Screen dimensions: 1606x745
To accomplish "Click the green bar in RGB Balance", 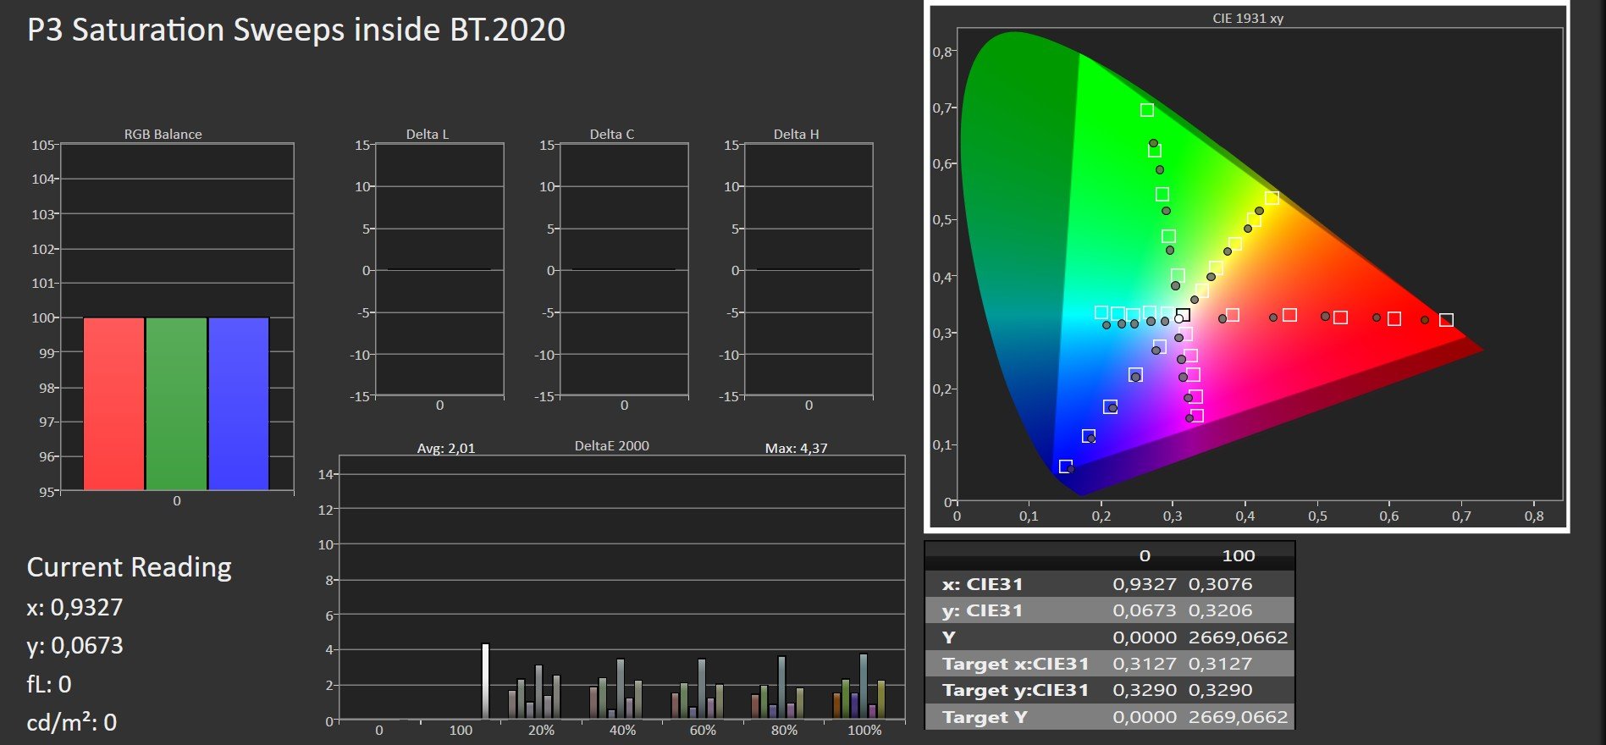I will 176,403.
